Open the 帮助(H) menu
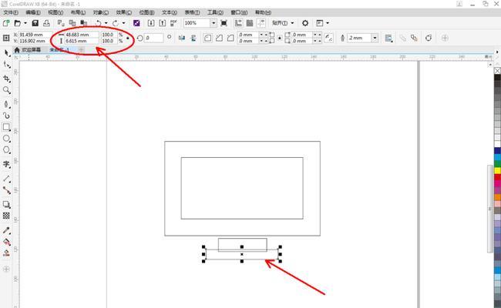The height and width of the screenshot is (308, 501). click(x=263, y=12)
